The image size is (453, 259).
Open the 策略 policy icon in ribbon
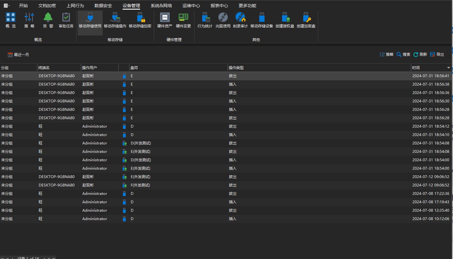coord(29,21)
